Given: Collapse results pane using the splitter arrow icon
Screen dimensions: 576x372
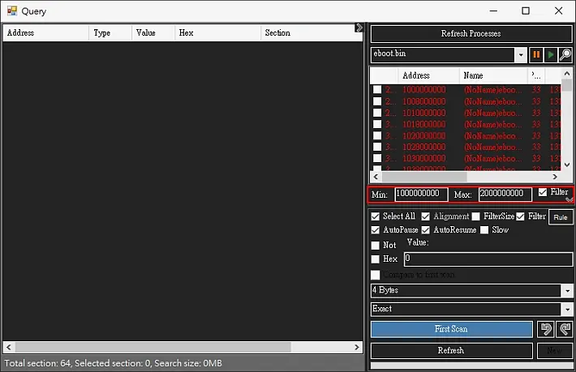Looking at the screenshot, I should [359, 28].
